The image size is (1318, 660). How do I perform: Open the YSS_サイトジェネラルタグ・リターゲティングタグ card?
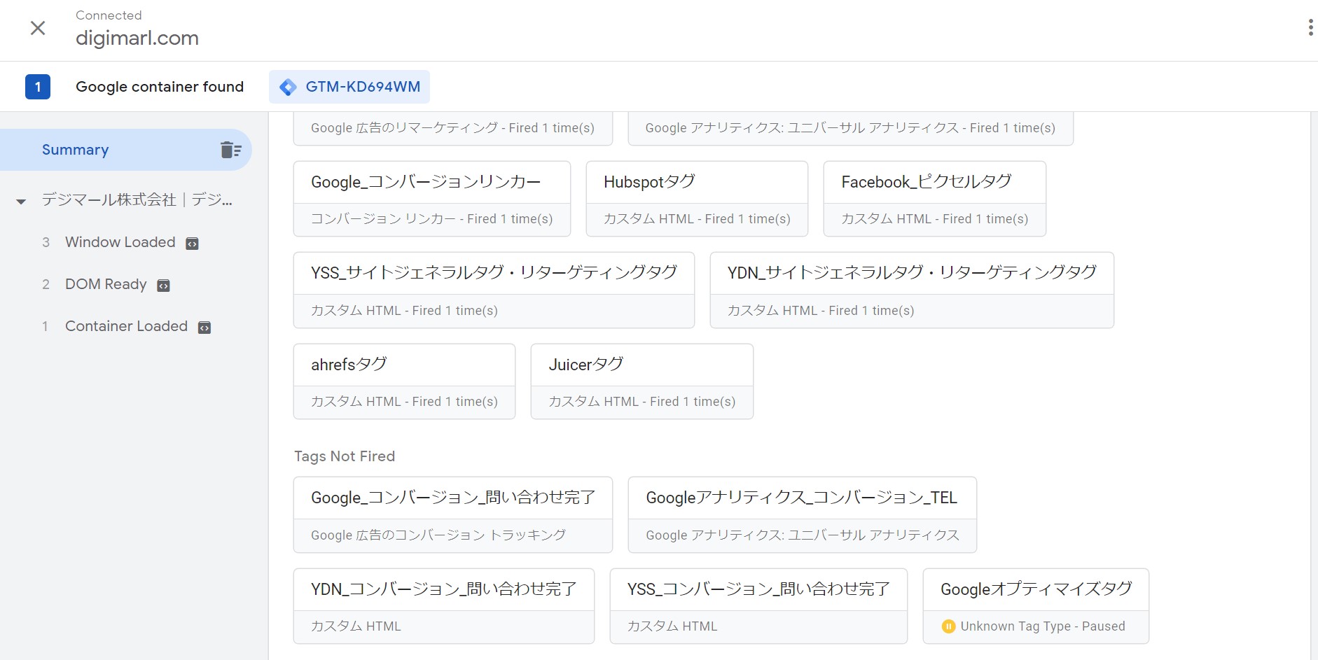click(494, 290)
